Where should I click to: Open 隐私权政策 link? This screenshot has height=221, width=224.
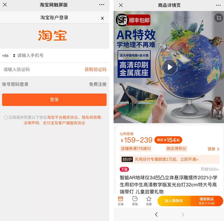pos(91,118)
